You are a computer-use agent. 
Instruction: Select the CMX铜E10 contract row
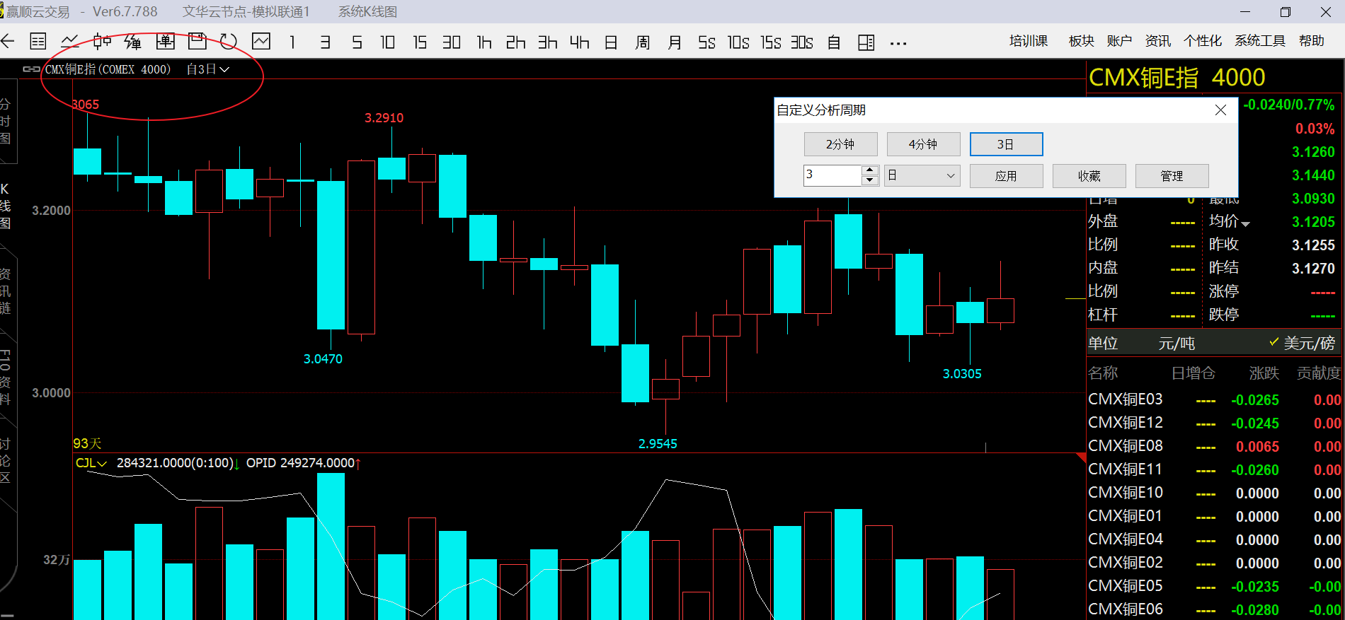pos(1215,493)
